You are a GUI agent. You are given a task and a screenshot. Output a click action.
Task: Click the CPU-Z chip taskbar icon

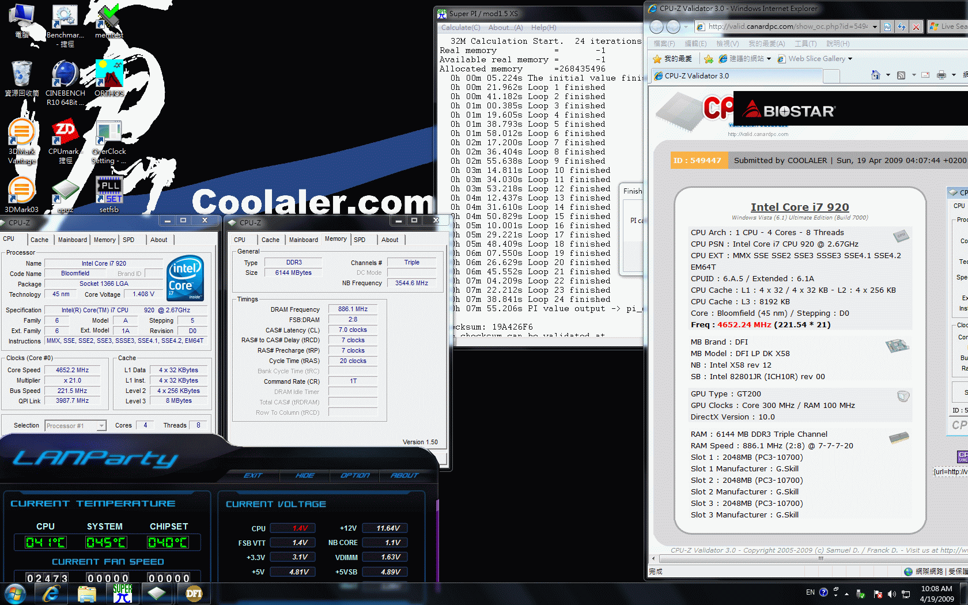tap(157, 593)
